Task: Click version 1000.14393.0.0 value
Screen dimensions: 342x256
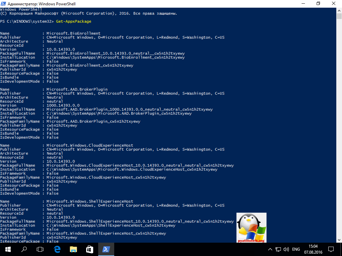Action: click(63, 105)
